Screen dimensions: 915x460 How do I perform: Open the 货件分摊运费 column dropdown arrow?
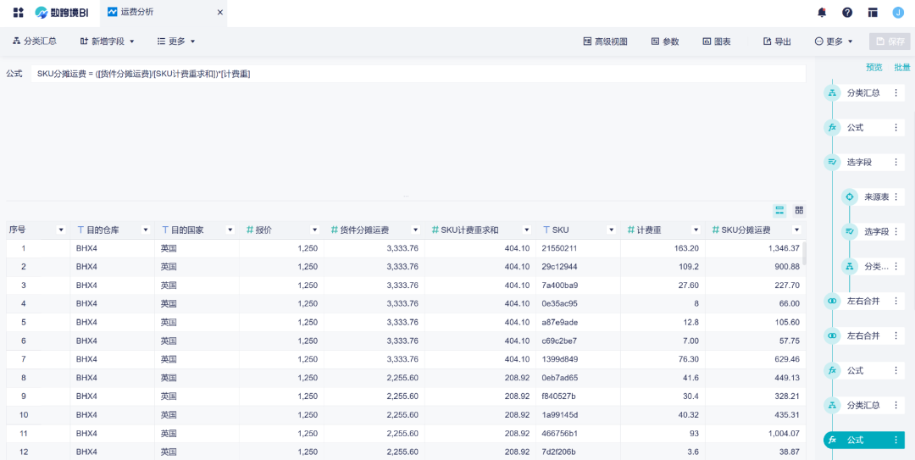click(415, 230)
